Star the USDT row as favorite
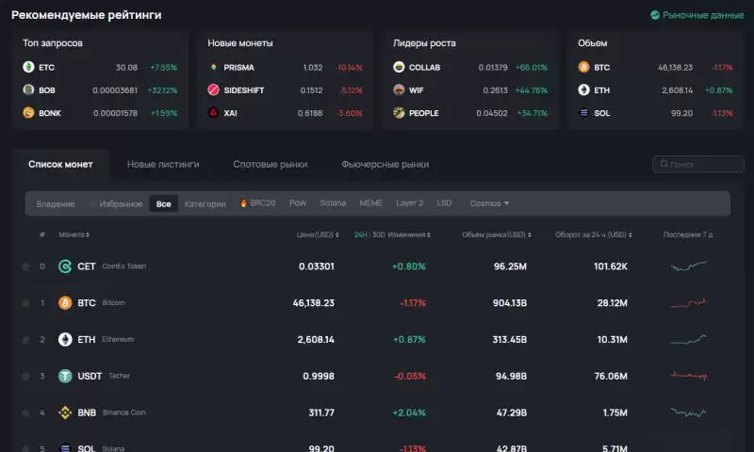This screenshot has height=452, width=754. point(25,376)
